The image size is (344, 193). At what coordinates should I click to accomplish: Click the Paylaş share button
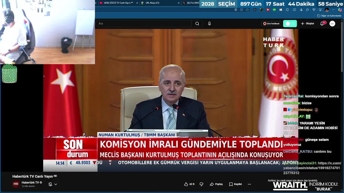216,184
